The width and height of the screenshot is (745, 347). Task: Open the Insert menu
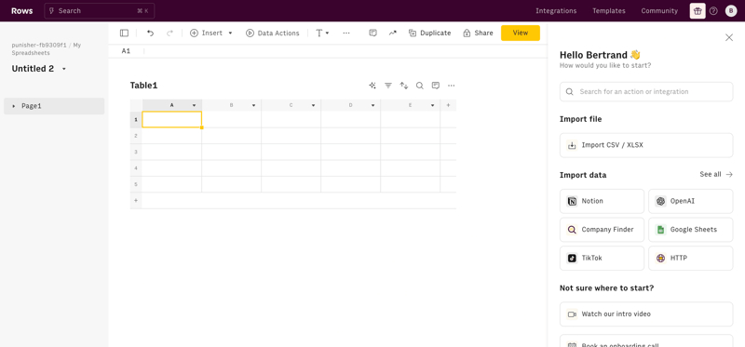click(211, 33)
